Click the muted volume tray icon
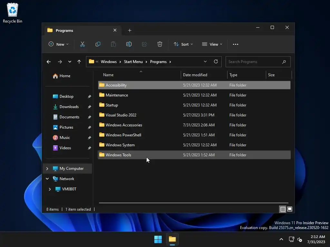The image size is (330, 247). pyautogui.click(x=300, y=239)
